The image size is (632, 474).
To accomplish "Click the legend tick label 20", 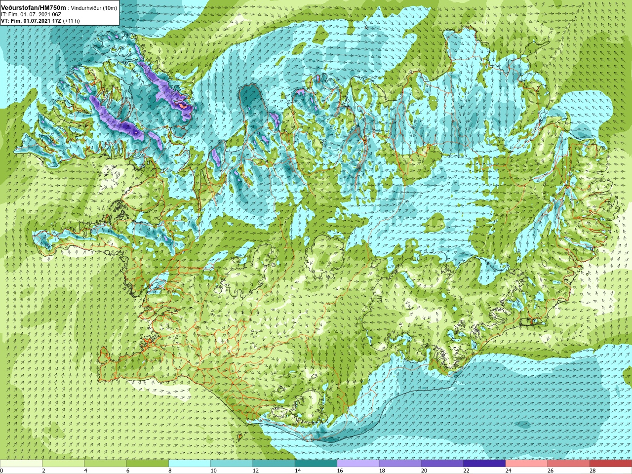I will (424, 471).
